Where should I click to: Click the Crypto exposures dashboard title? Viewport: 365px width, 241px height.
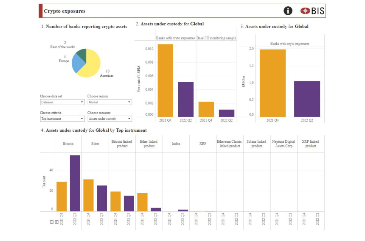point(65,11)
